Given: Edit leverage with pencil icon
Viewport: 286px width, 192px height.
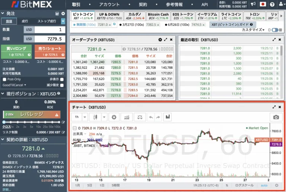Looking at the screenshot, I should pos(63,122).
